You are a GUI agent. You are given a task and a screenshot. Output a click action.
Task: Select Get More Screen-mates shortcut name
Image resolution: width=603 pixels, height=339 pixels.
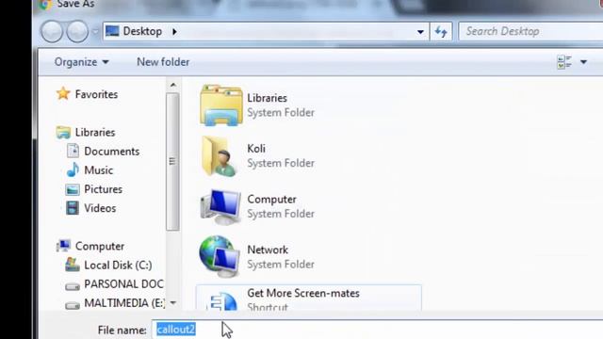(303, 293)
